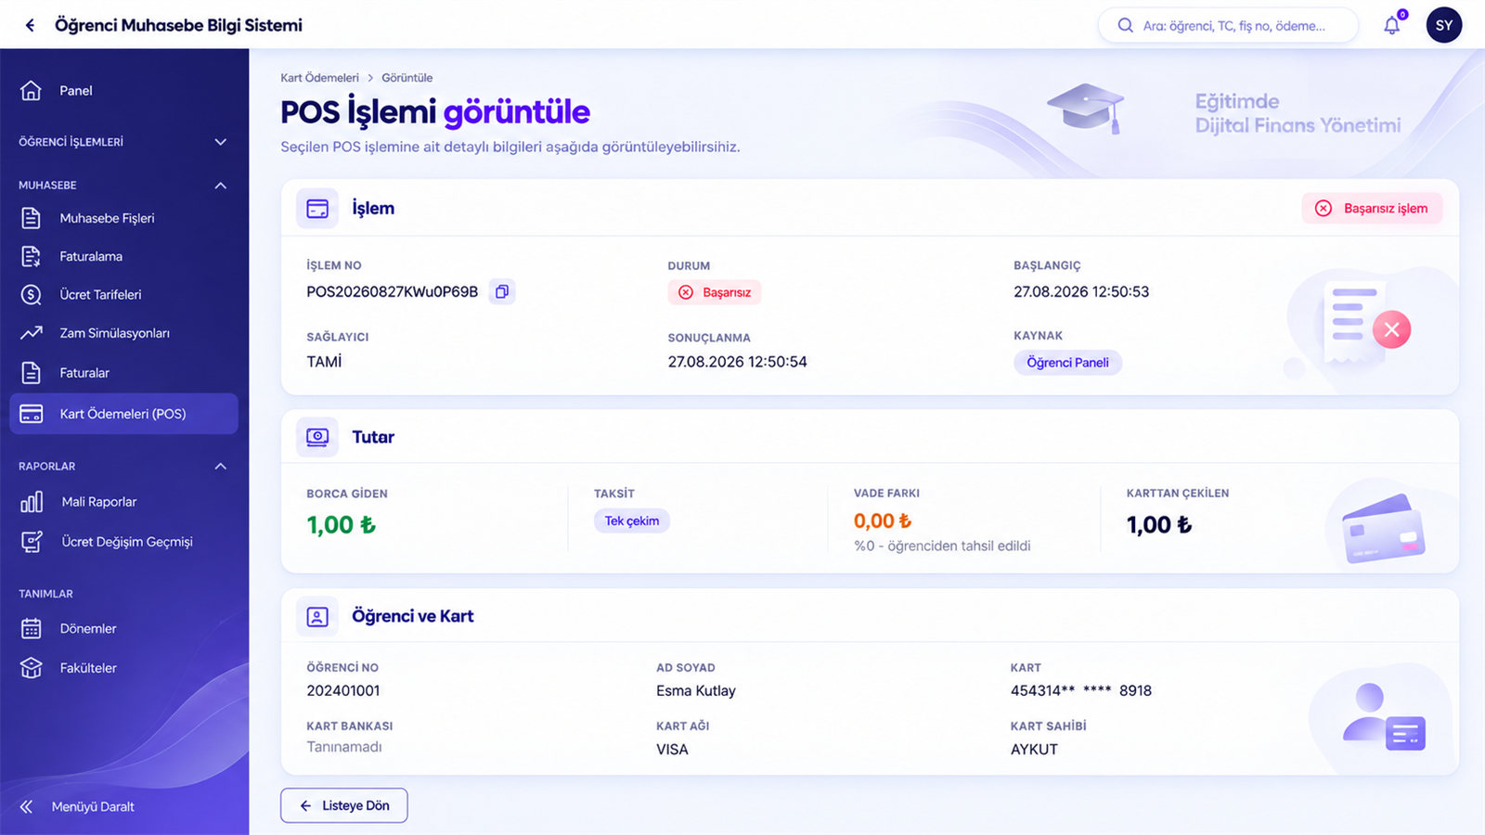Screen dimensions: 1485x835
Task: Open the notifications bell
Action: click(1391, 25)
